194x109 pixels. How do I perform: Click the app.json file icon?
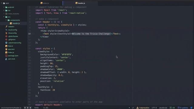pyautogui.click(x=6, y=49)
